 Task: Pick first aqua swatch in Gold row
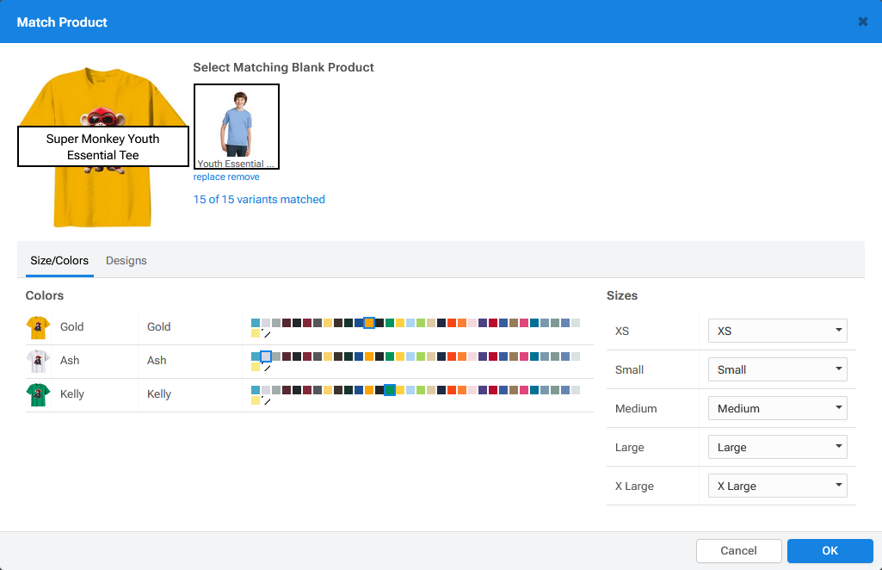point(256,323)
